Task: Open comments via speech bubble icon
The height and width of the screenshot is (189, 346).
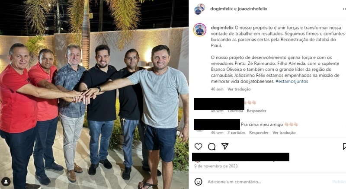Action: tap(211, 147)
